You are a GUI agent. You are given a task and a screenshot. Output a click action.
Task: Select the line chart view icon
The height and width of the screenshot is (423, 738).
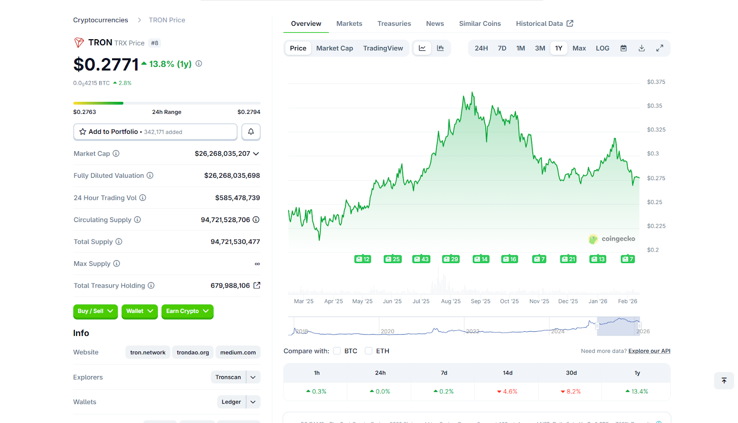422,48
